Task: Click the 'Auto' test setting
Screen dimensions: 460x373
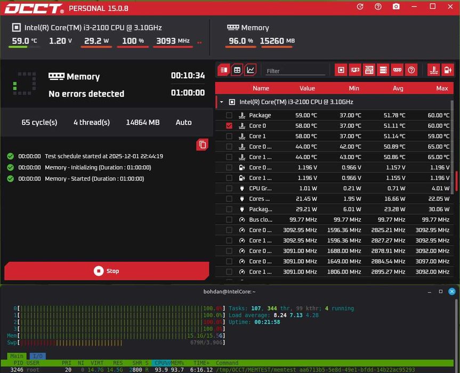Action: 184,123
